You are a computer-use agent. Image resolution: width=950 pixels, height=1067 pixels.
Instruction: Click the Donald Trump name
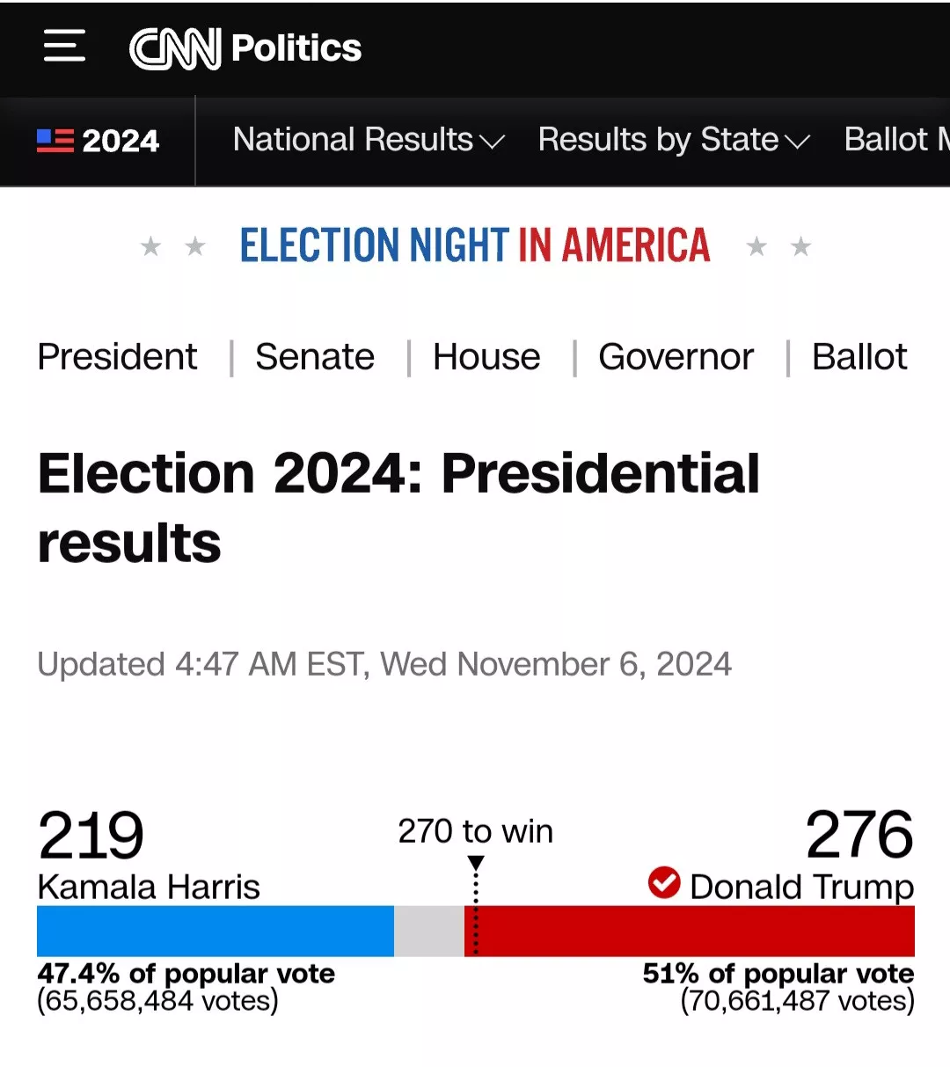[802, 887]
